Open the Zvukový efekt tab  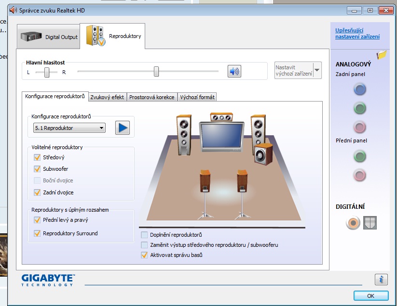coord(107,97)
